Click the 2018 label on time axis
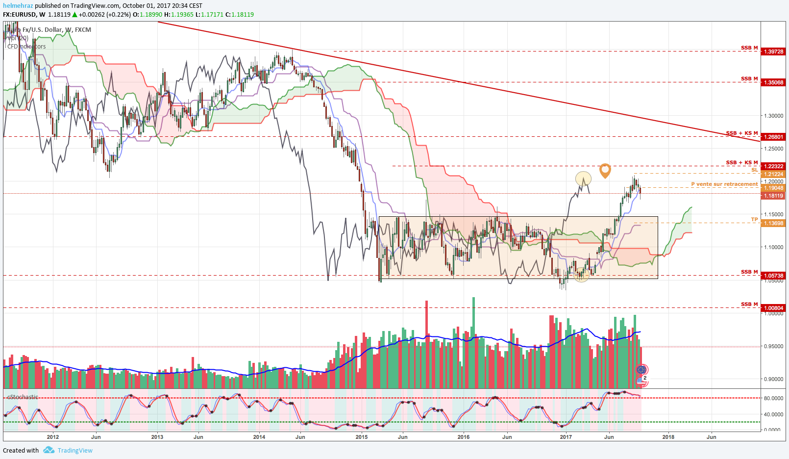 (x=668, y=437)
